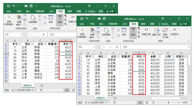
Task: Open 插入 tab in front window
Action: pyautogui.click(x=102, y=24)
